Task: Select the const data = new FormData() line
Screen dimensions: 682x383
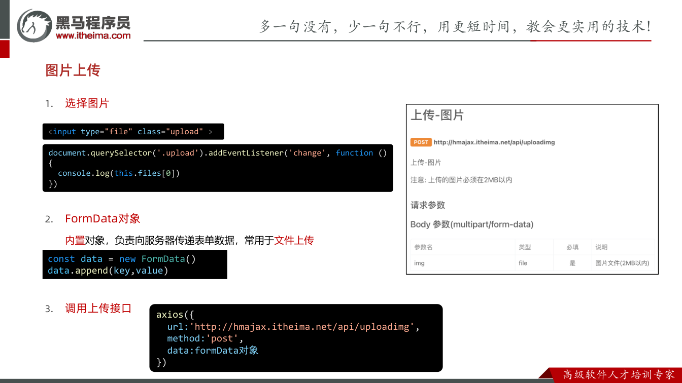Action: [x=122, y=259]
